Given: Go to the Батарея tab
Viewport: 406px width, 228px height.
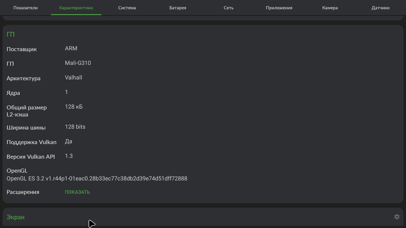Looking at the screenshot, I should click(178, 8).
